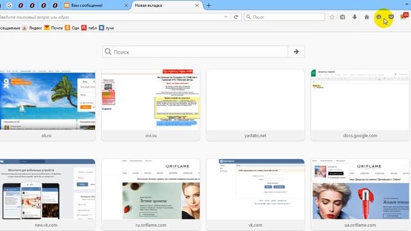Expand the address bar history dropdown arrow
411x231 pixels.
(x=225, y=17)
